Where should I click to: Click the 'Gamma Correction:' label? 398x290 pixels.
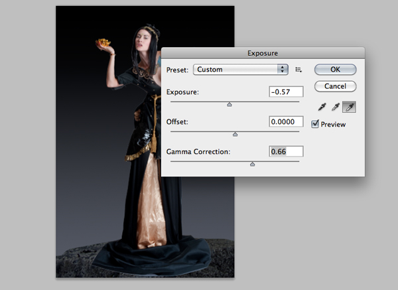click(x=198, y=151)
